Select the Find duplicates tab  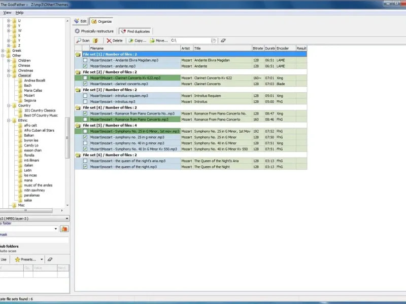(136, 31)
